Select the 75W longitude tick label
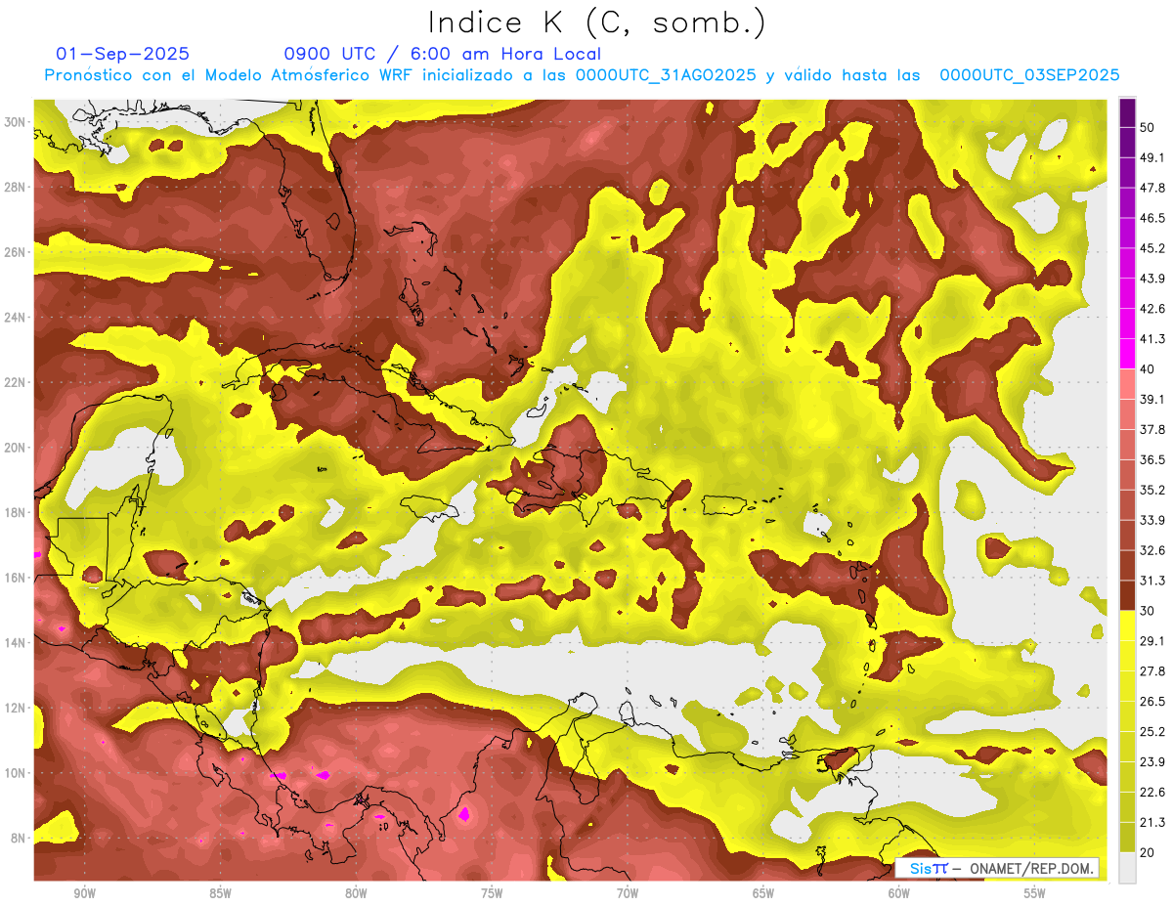 [x=492, y=893]
